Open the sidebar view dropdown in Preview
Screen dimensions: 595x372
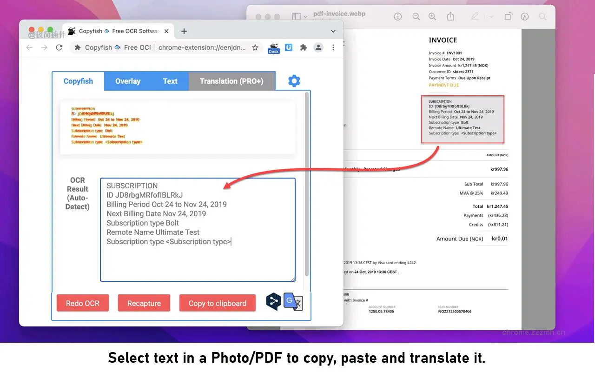[x=305, y=16]
